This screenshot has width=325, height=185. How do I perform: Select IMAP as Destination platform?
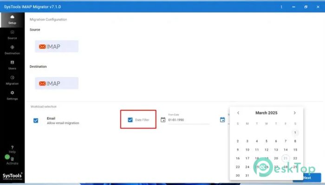57,83
